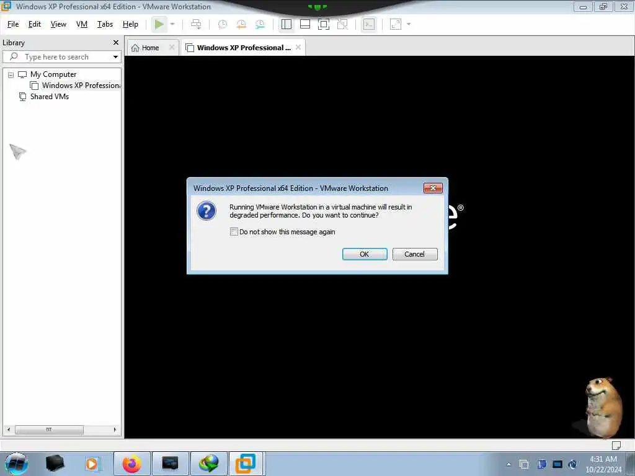Open the File menu
Image resolution: width=635 pixels, height=476 pixels.
click(x=13, y=24)
